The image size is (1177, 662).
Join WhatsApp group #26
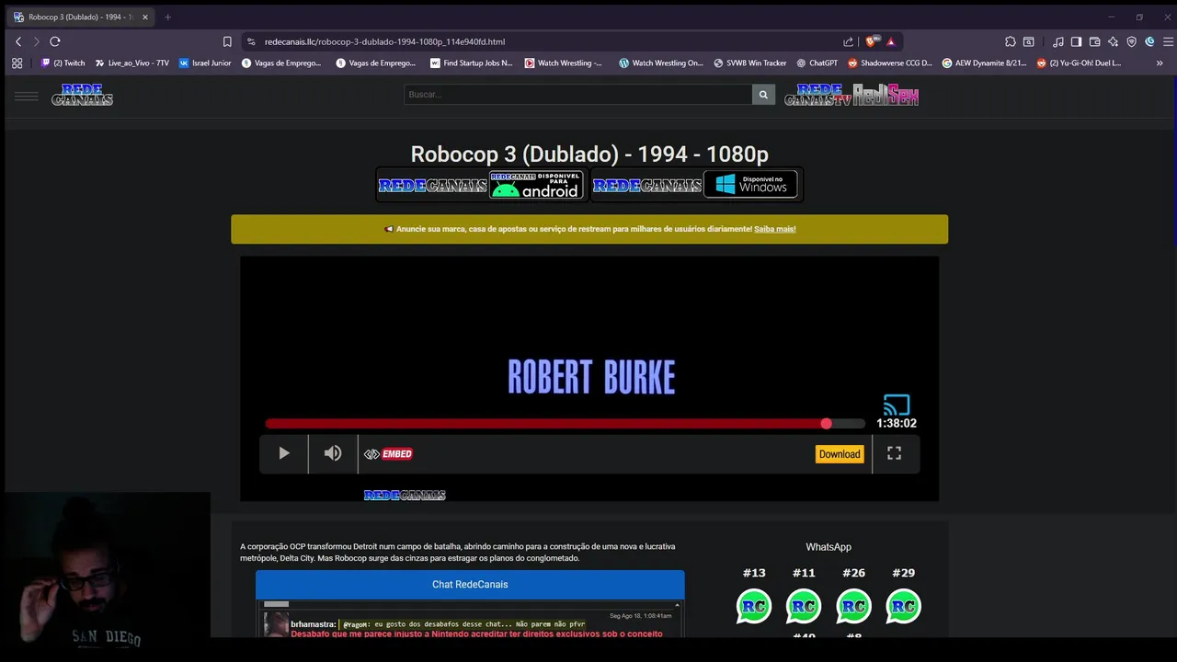pos(853,606)
